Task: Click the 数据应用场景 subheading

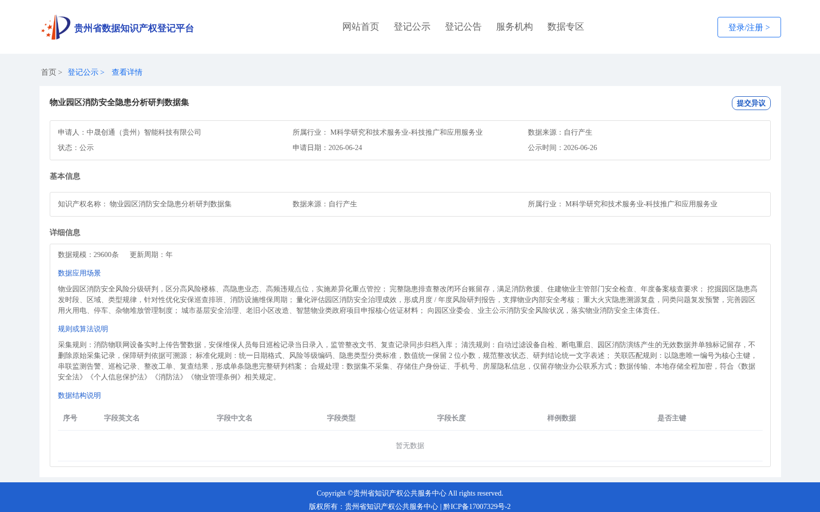Action: coord(79,273)
